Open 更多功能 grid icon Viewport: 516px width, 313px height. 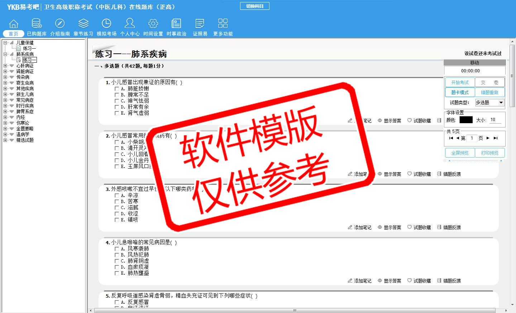[x=223, y=24]
